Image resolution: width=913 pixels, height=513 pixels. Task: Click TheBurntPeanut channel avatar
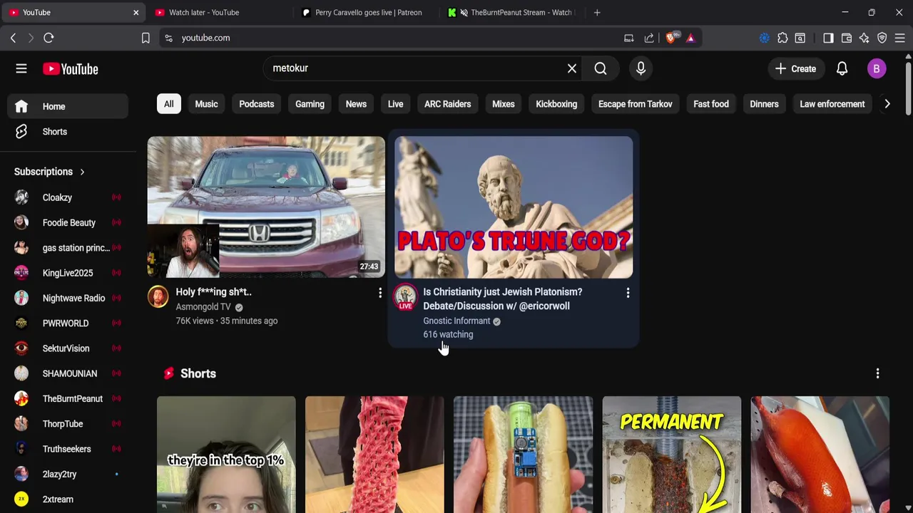coord(21,399)
